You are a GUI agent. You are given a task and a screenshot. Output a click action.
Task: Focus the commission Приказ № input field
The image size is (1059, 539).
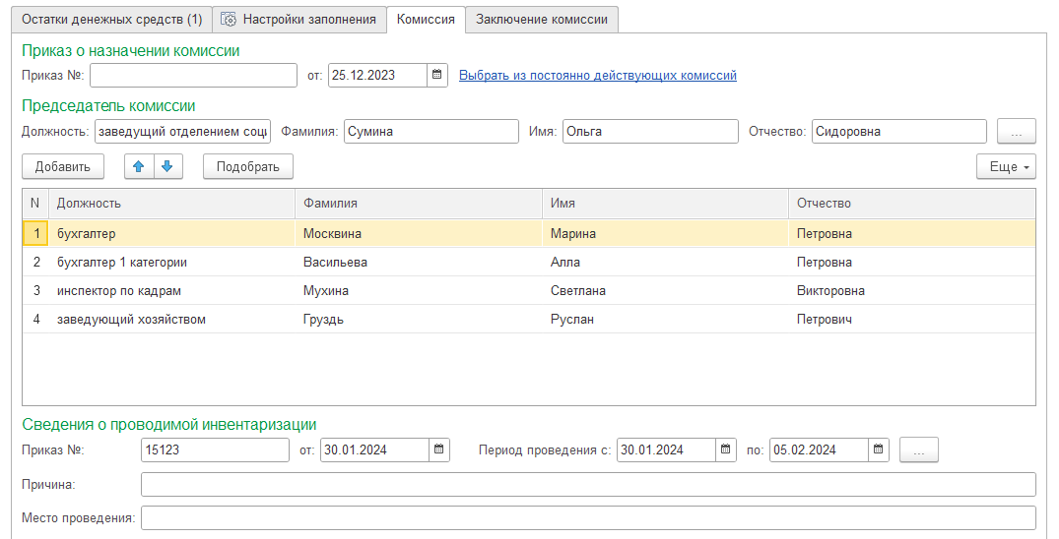pos(193,75)
